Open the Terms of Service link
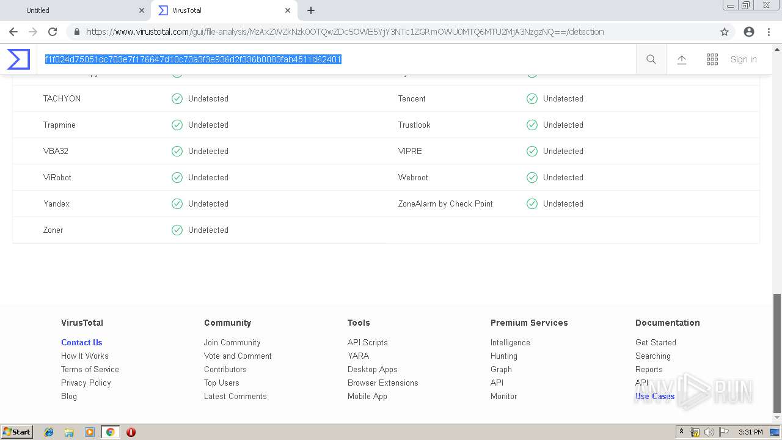782x440 pixels. coord(90,369)
